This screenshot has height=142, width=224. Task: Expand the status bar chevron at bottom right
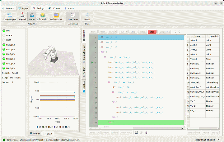(218, 140)
